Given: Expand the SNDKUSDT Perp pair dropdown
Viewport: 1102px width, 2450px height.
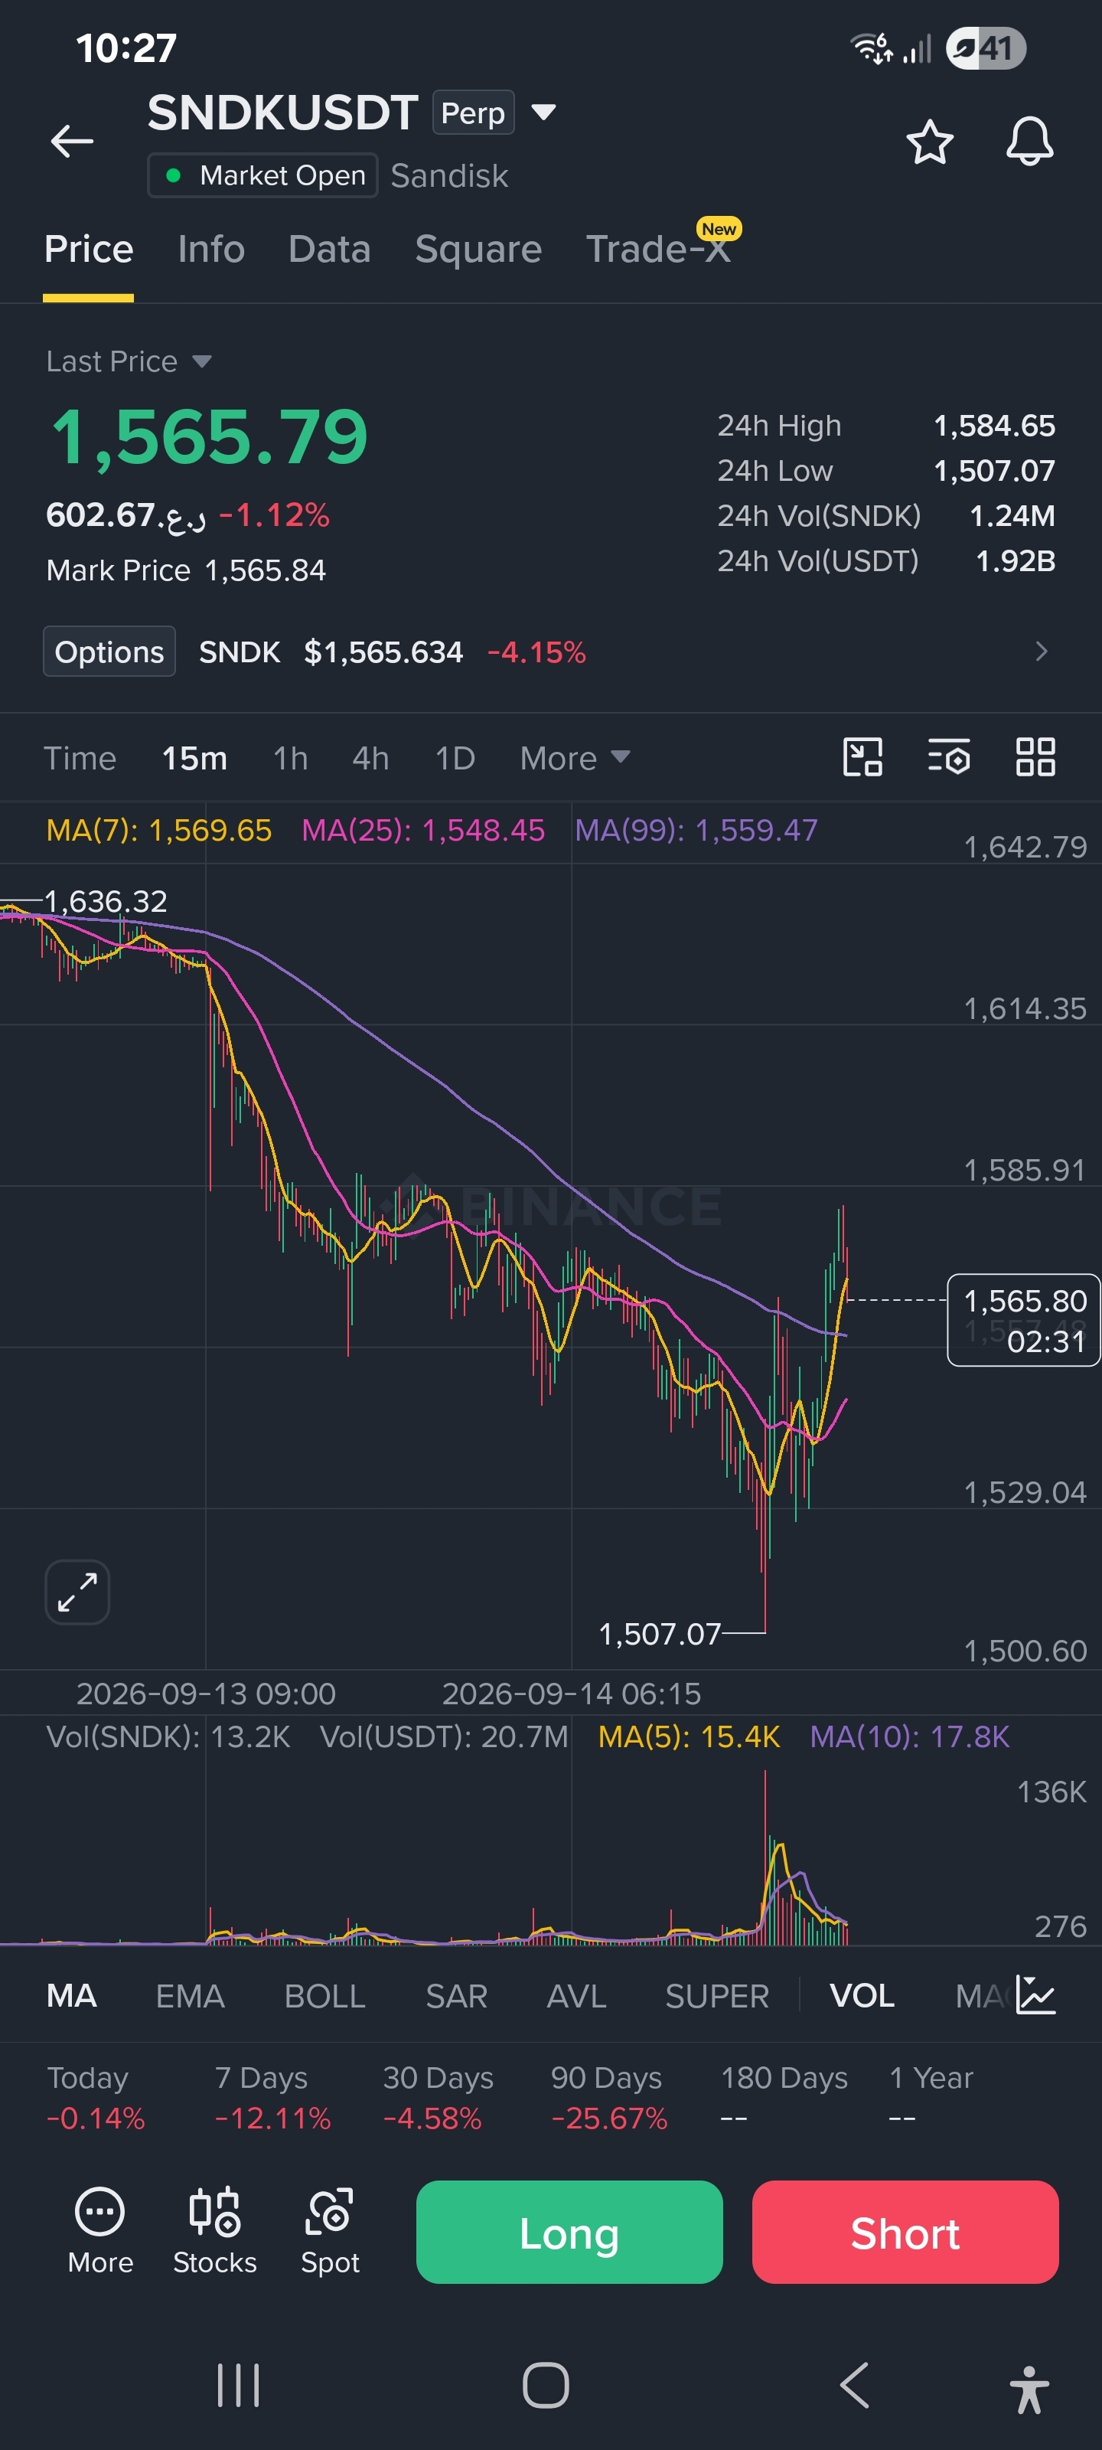Looking at the screenshot, I should click(x=543, y=113).
